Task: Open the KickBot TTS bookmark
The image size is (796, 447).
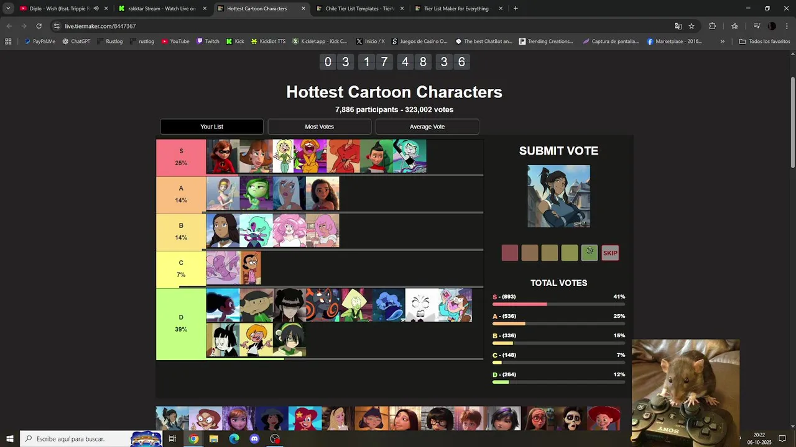Action: (269, 42)
